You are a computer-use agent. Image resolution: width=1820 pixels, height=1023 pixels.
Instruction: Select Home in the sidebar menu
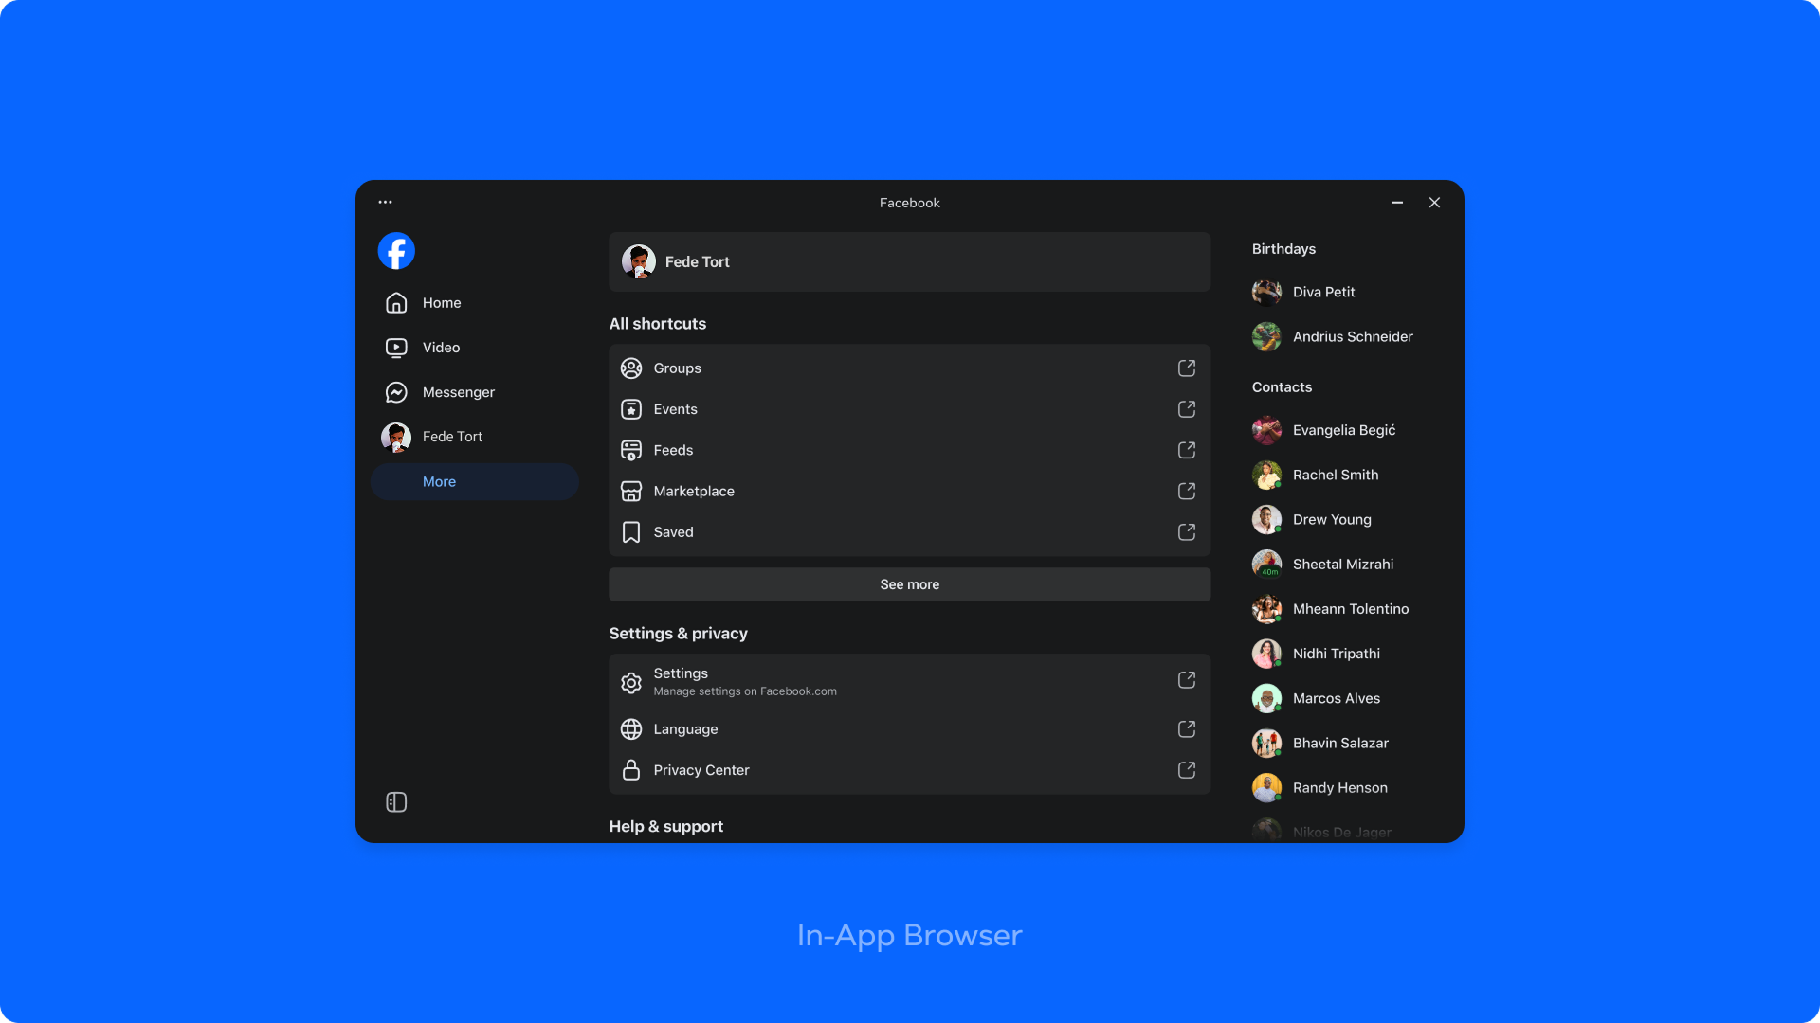click(474, 303)
